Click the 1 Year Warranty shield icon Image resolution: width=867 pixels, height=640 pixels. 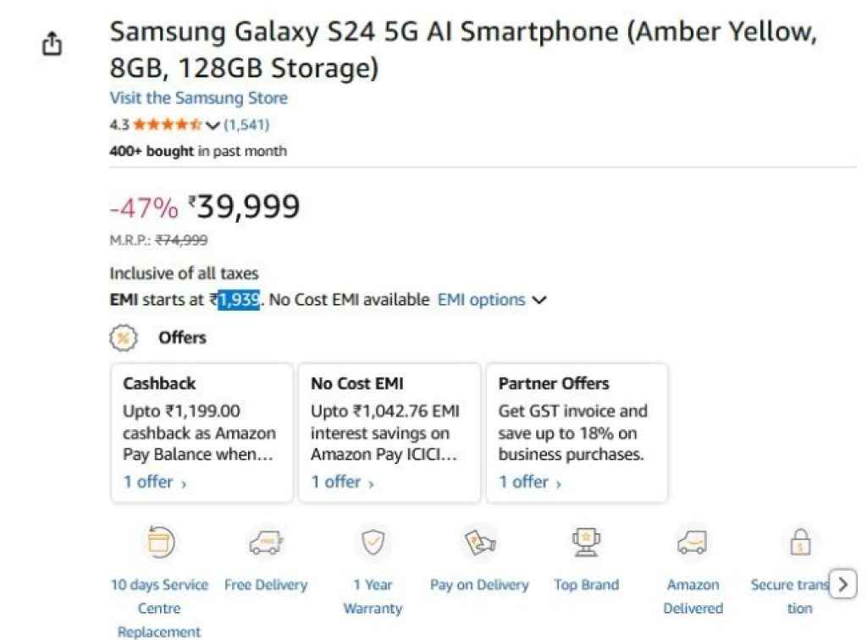tap(373, 543)
